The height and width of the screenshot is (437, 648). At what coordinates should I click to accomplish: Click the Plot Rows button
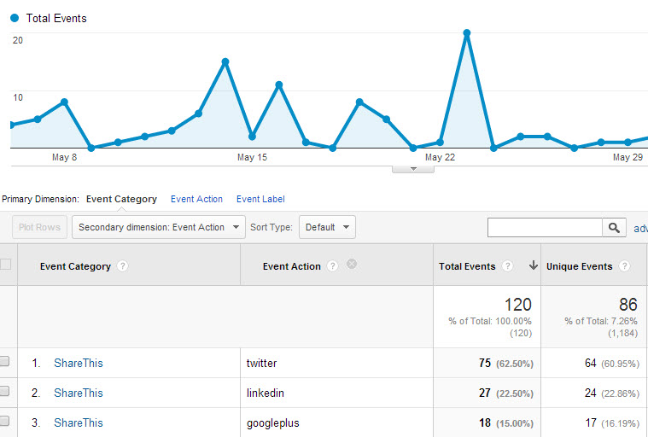tap(39, 227)
